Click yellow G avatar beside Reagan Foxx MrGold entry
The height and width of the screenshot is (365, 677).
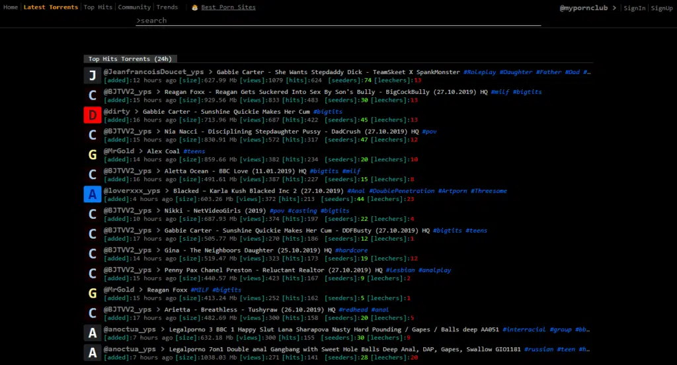pyautogui.click(x=93, y=294)
